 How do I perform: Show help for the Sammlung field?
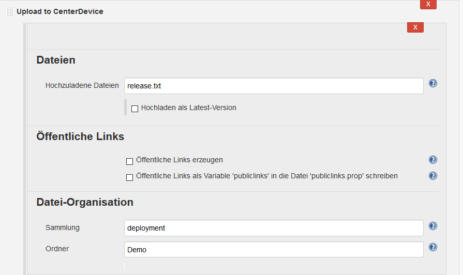pos(433,226)
